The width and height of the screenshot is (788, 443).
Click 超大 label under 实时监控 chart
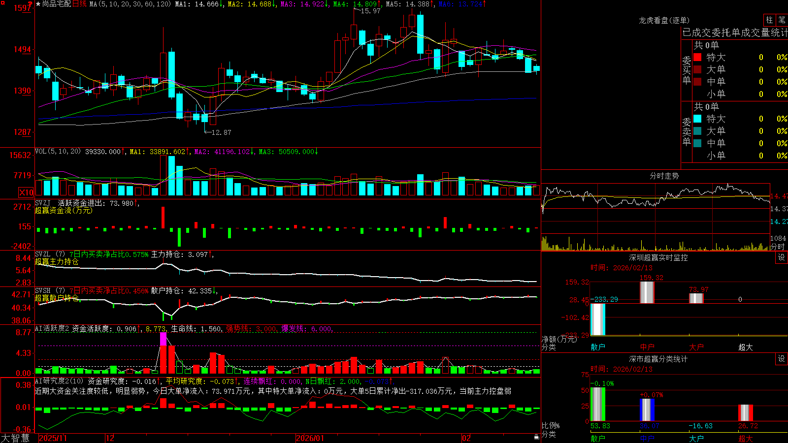click(x=746, y=347)
